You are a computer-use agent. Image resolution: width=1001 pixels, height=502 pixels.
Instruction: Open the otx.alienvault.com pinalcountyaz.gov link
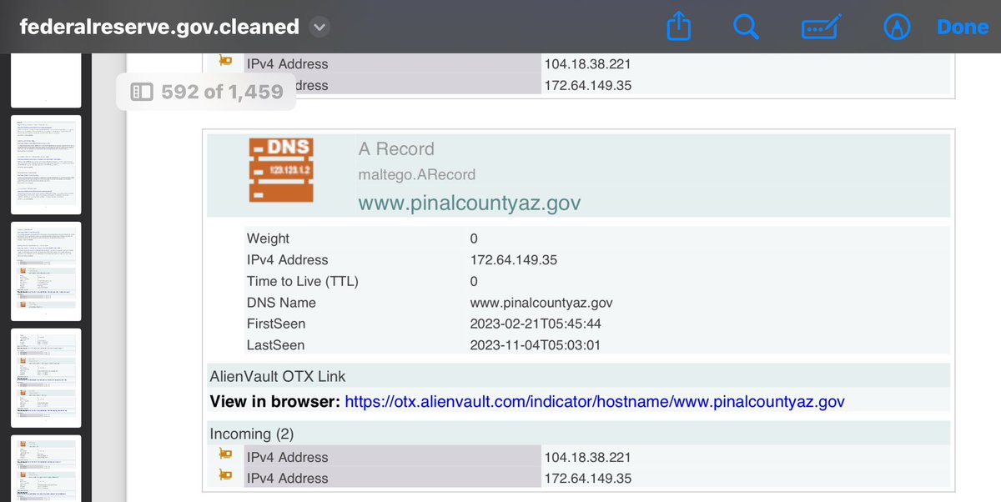point(594,402)
